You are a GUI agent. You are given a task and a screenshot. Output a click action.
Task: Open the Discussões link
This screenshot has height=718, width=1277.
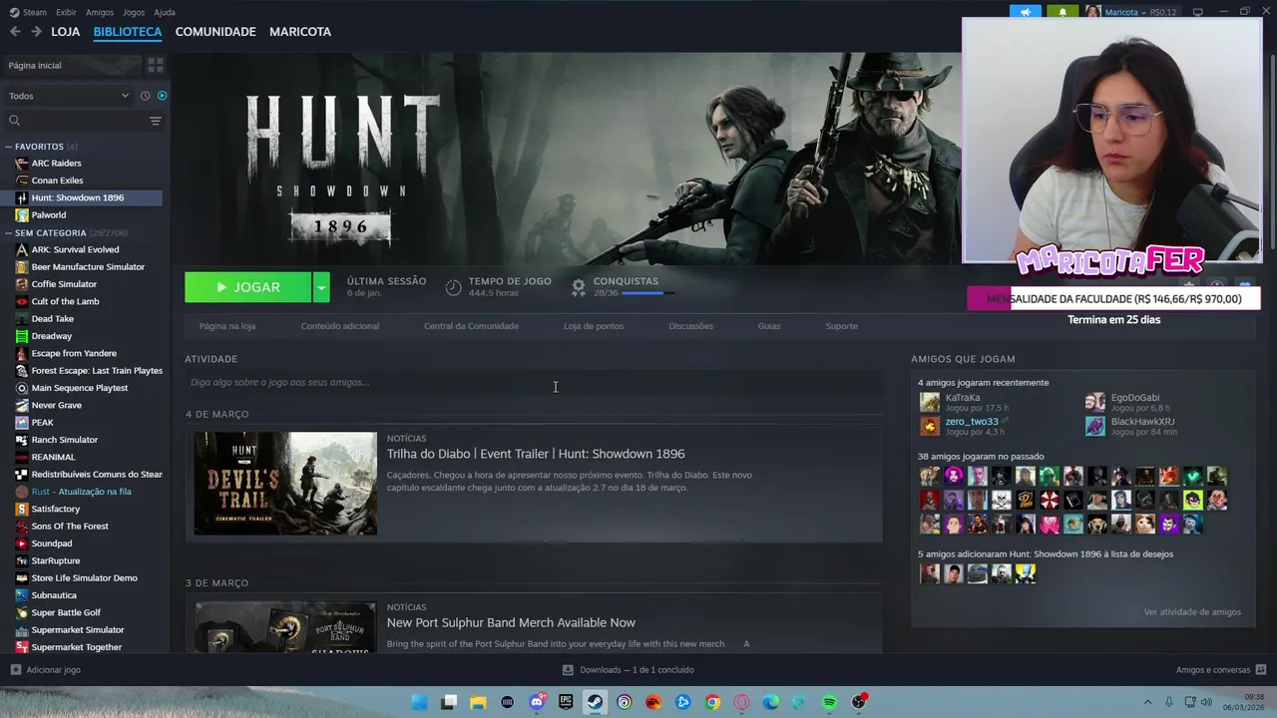[x=690, y=326]
